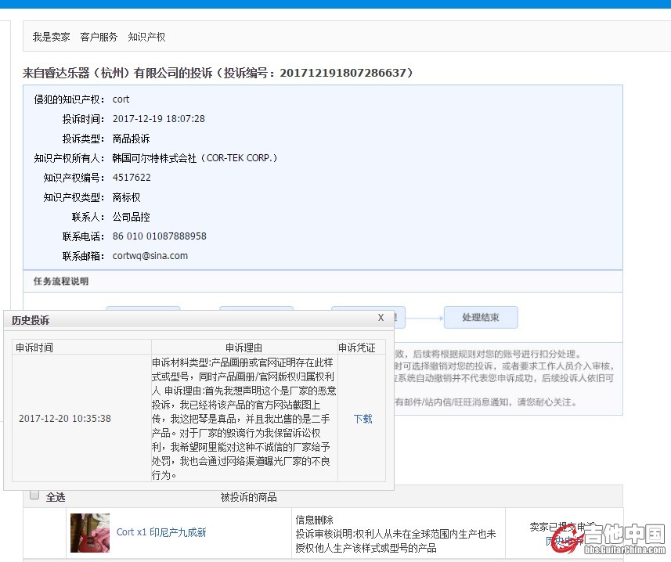Open the 我是卖家 breadcrumb link
Screen dimensions: 671x562
[52, 38]
